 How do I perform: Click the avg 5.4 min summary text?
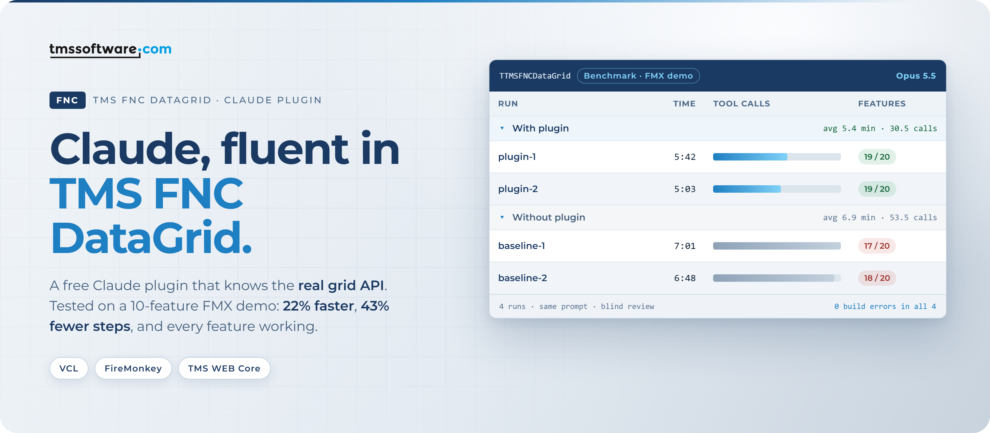(880, 128)
